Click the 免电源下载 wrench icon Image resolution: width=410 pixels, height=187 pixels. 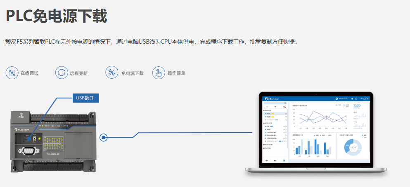(x=111, y=73)
